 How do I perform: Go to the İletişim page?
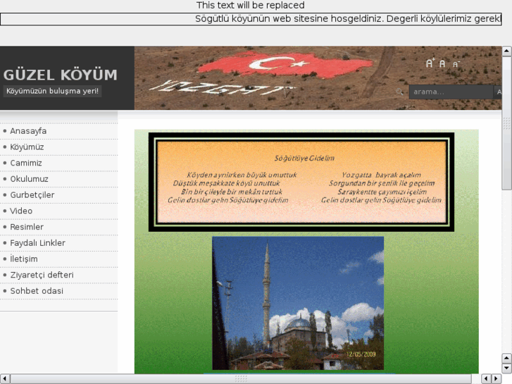pyautogui.click(x=23, y=259)
